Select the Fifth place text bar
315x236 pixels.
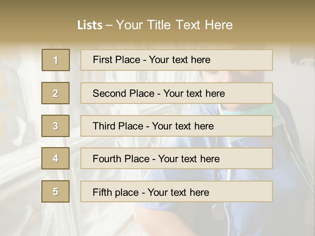pyautogui.click(x=177, y=191)
